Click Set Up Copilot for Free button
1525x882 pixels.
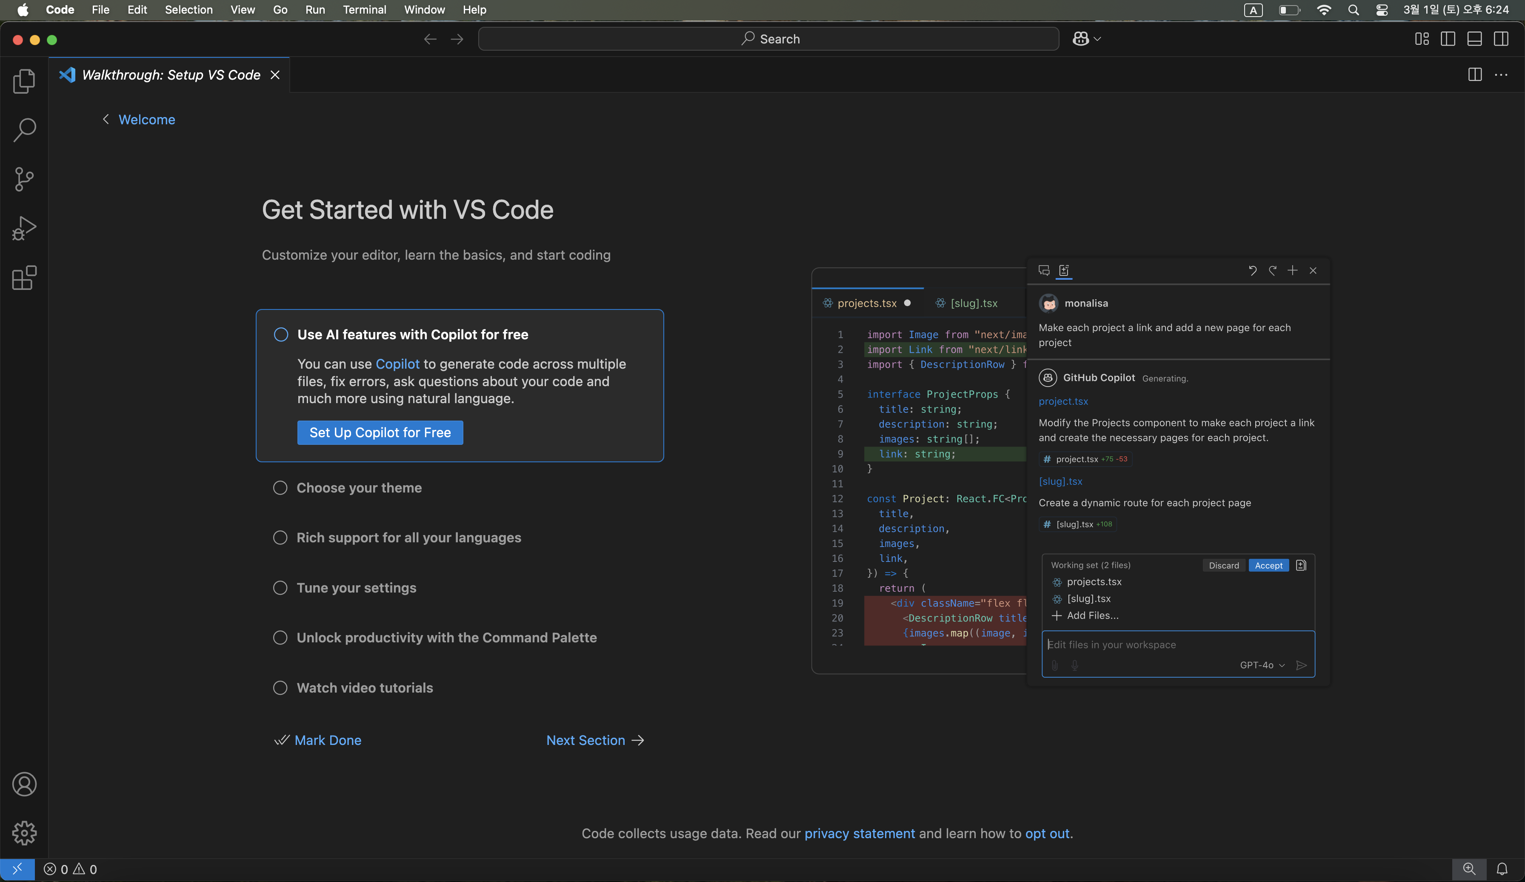(x=380, y=432)
